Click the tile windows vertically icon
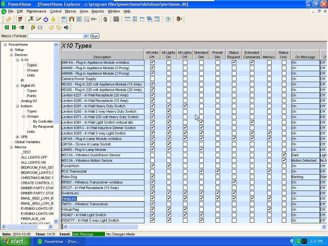Viewport: 328px width, 246px height. coord(127,19)
